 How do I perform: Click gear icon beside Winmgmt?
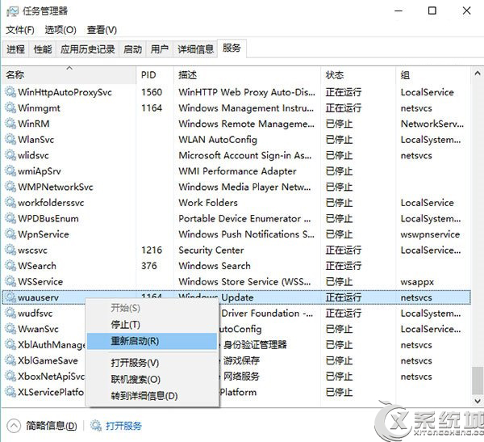(10, 107)
